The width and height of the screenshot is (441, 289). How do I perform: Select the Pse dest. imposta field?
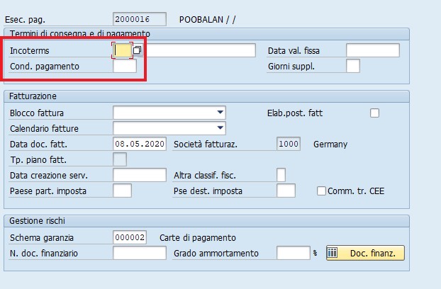coord(286,191)
